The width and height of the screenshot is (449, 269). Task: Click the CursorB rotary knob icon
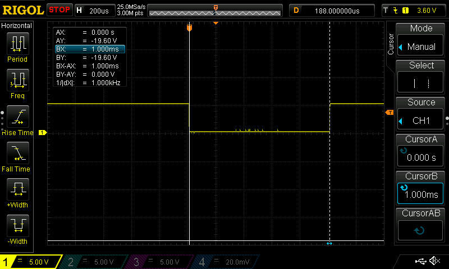pos(404,188)
